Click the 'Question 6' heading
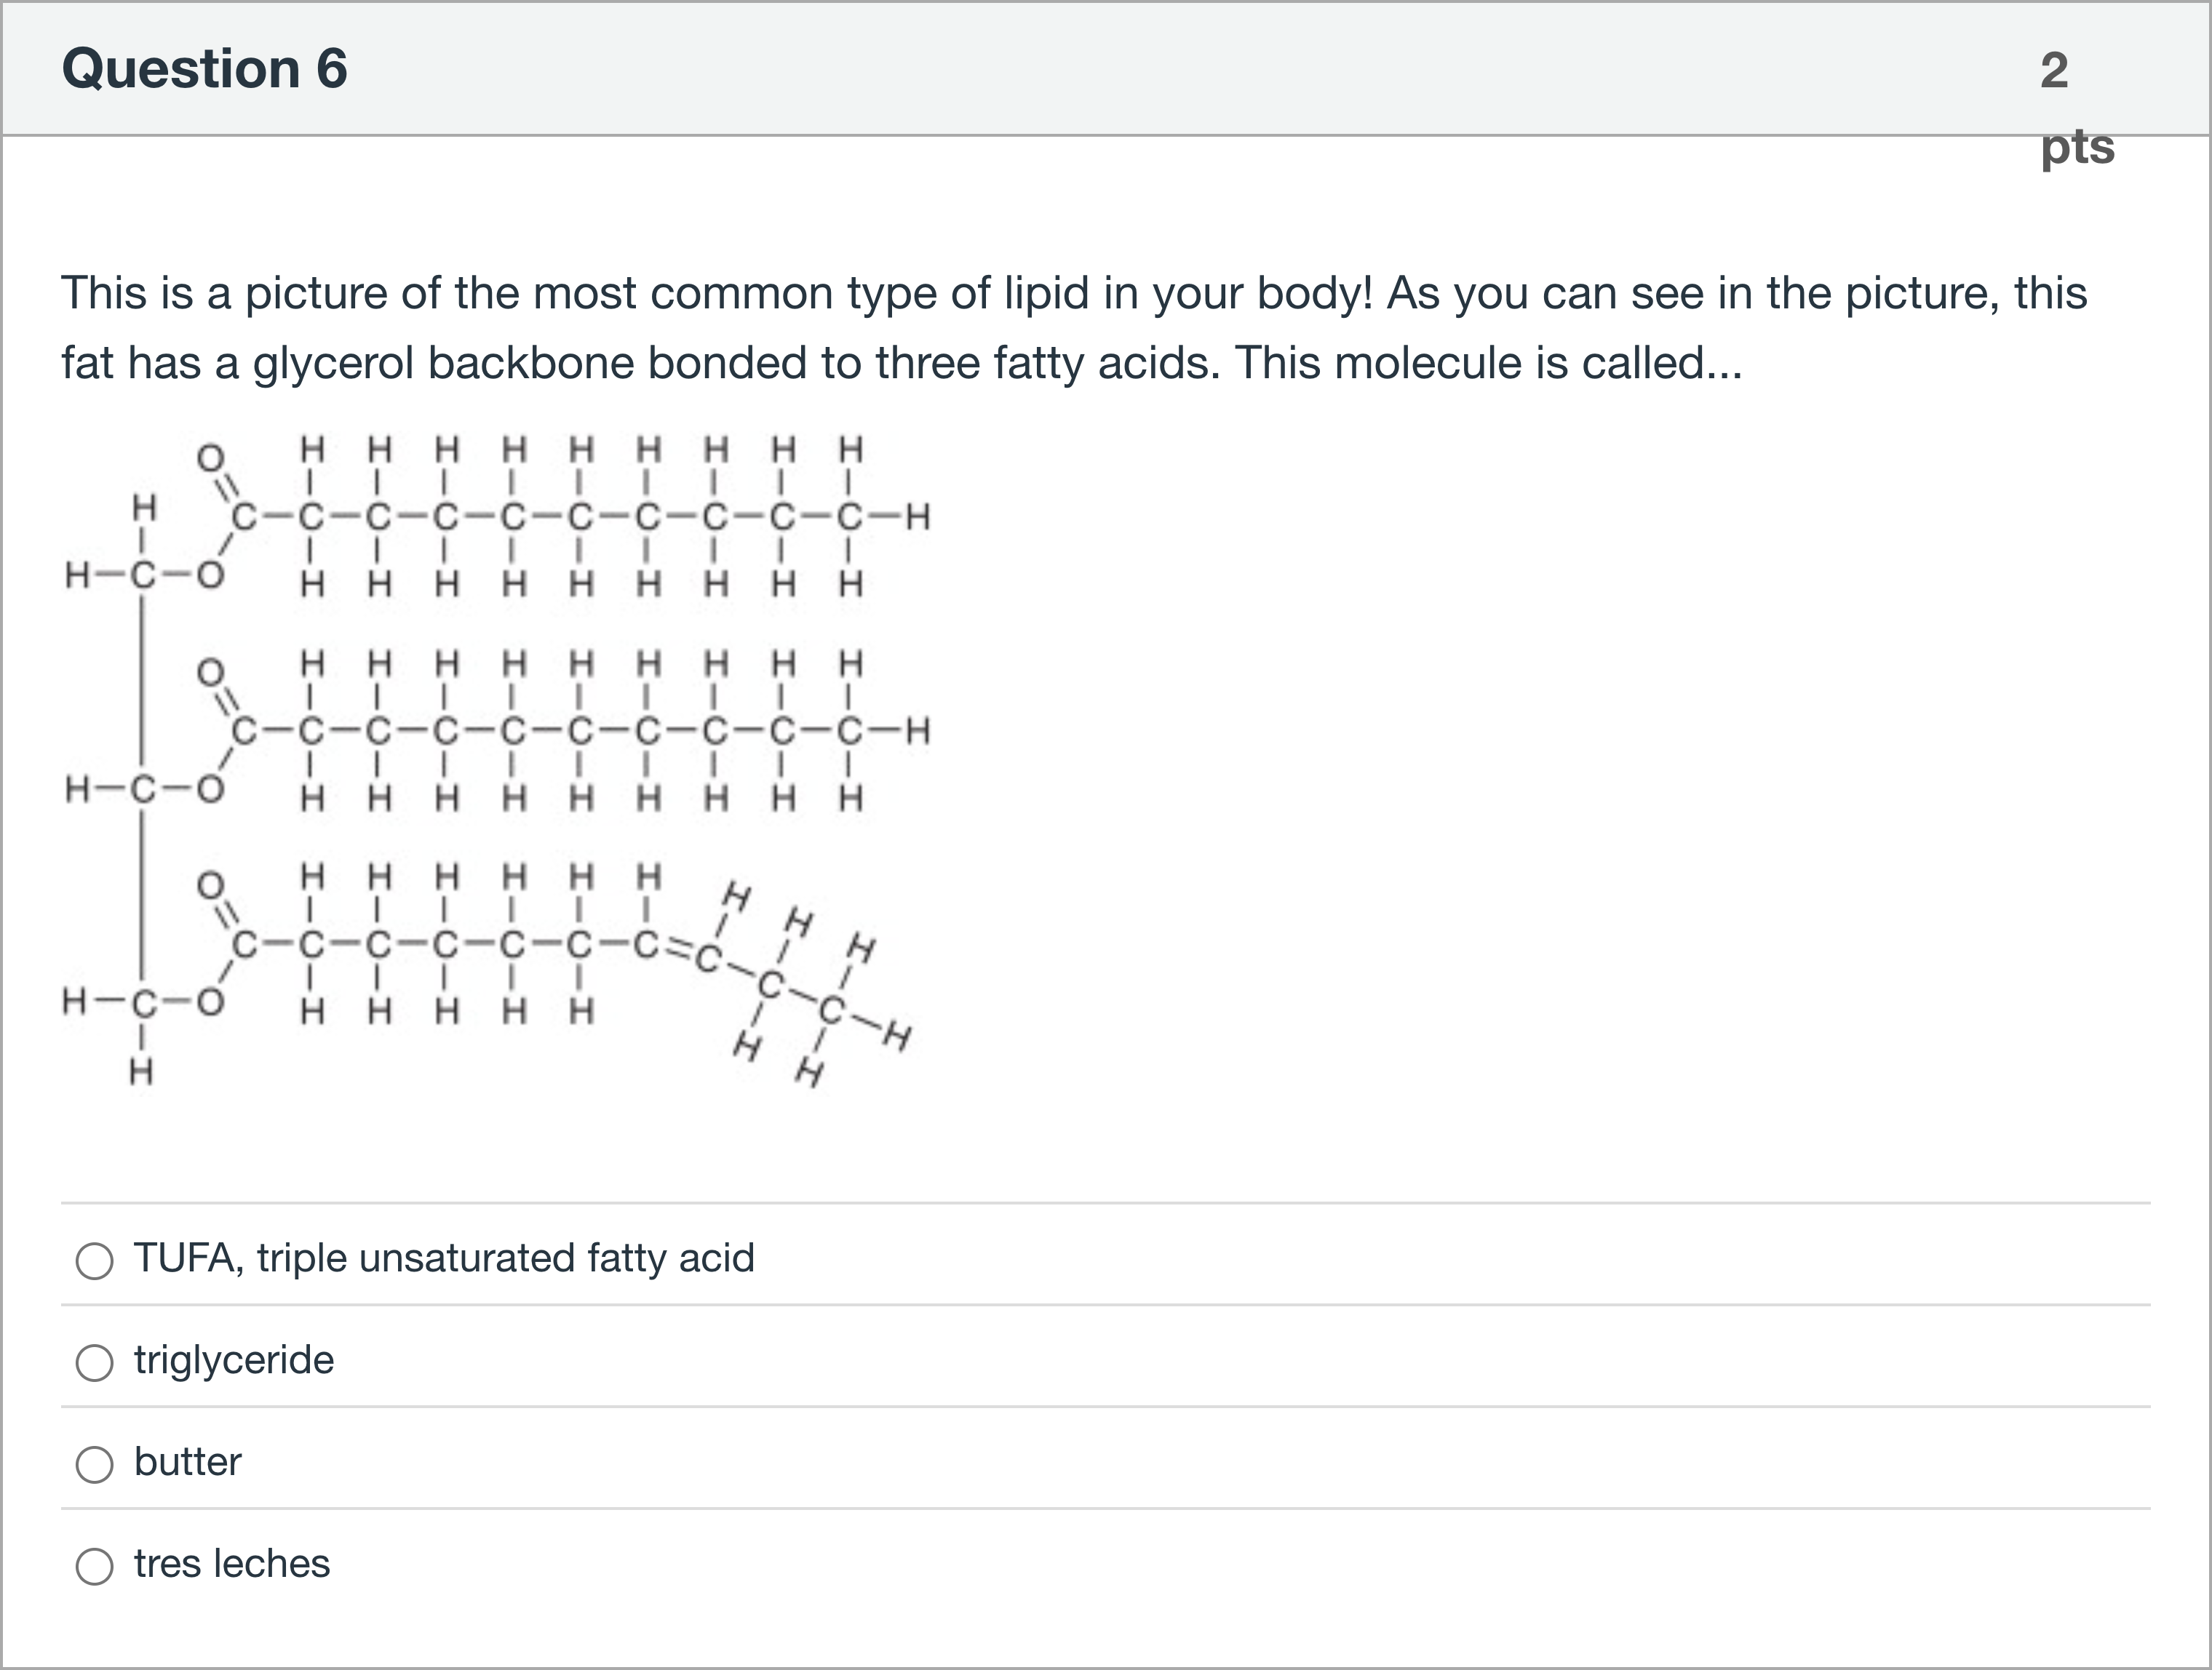 pos(204,69)
